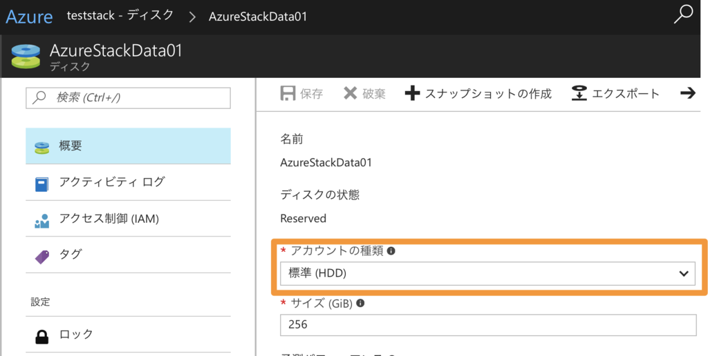
Task: Click the サイズ (GiB) field showing 256
Action: point(487,324)
